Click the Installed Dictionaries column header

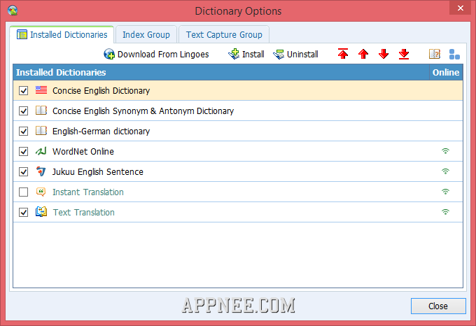221,72
